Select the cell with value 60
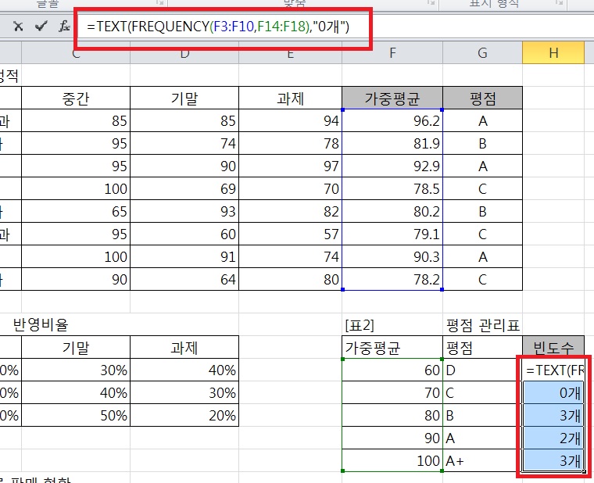The width and height of the screenshot is (594, 483). pyautogui.click(x=392, y=370)
